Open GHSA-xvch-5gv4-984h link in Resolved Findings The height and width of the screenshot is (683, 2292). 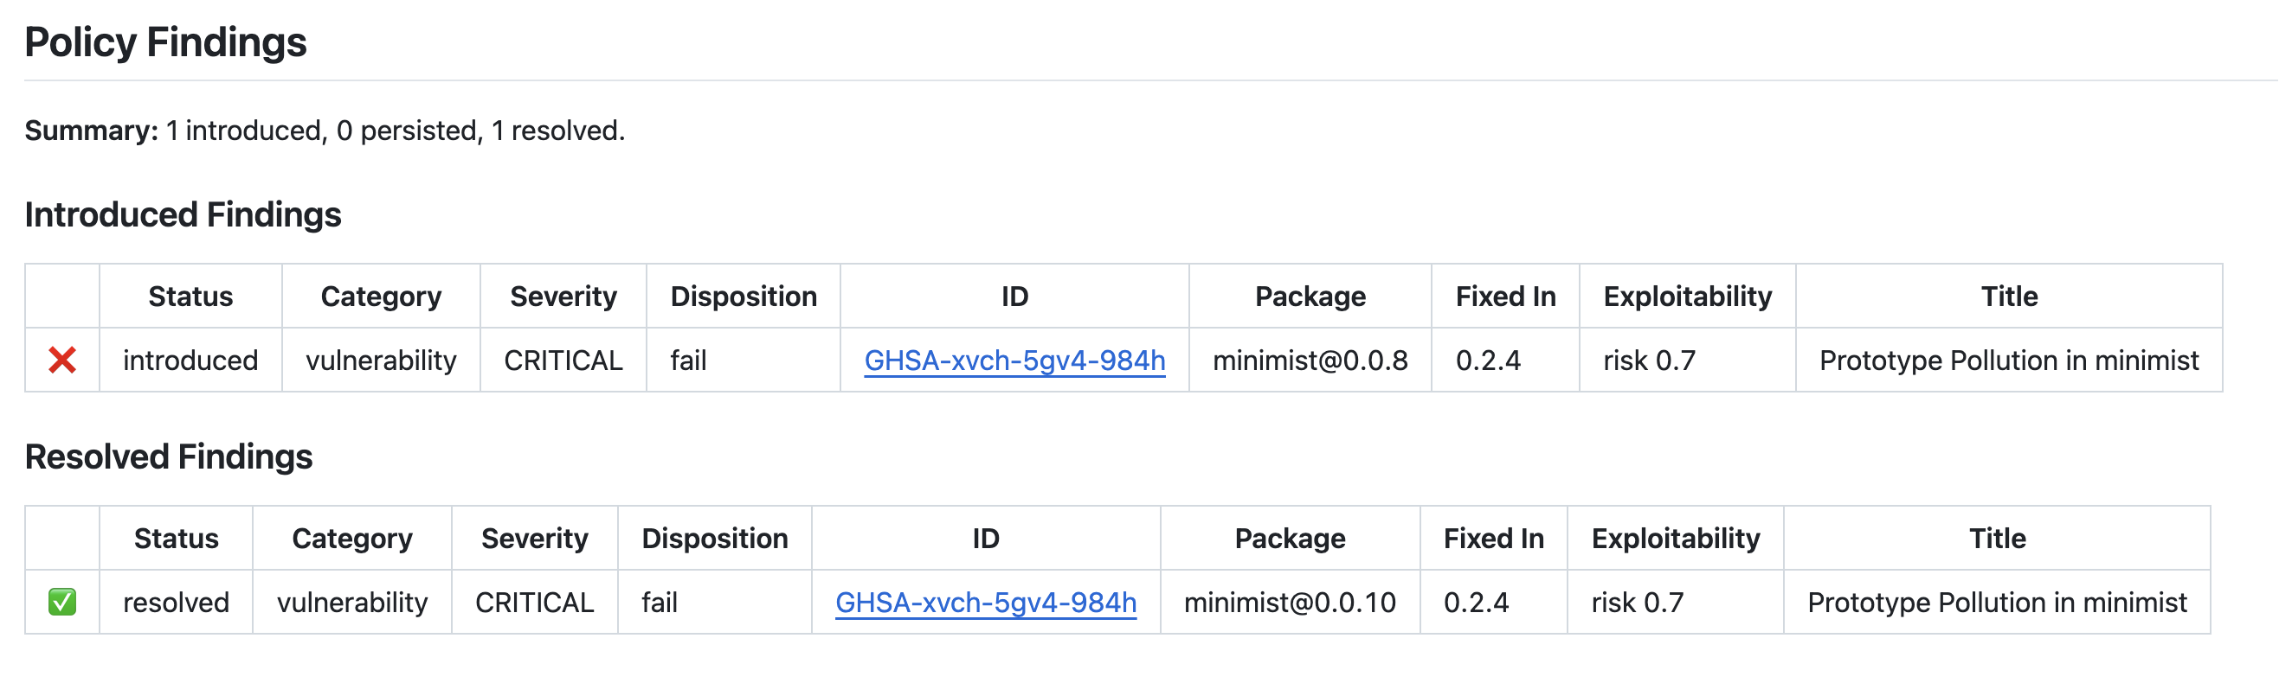click(x=986, y=603)
